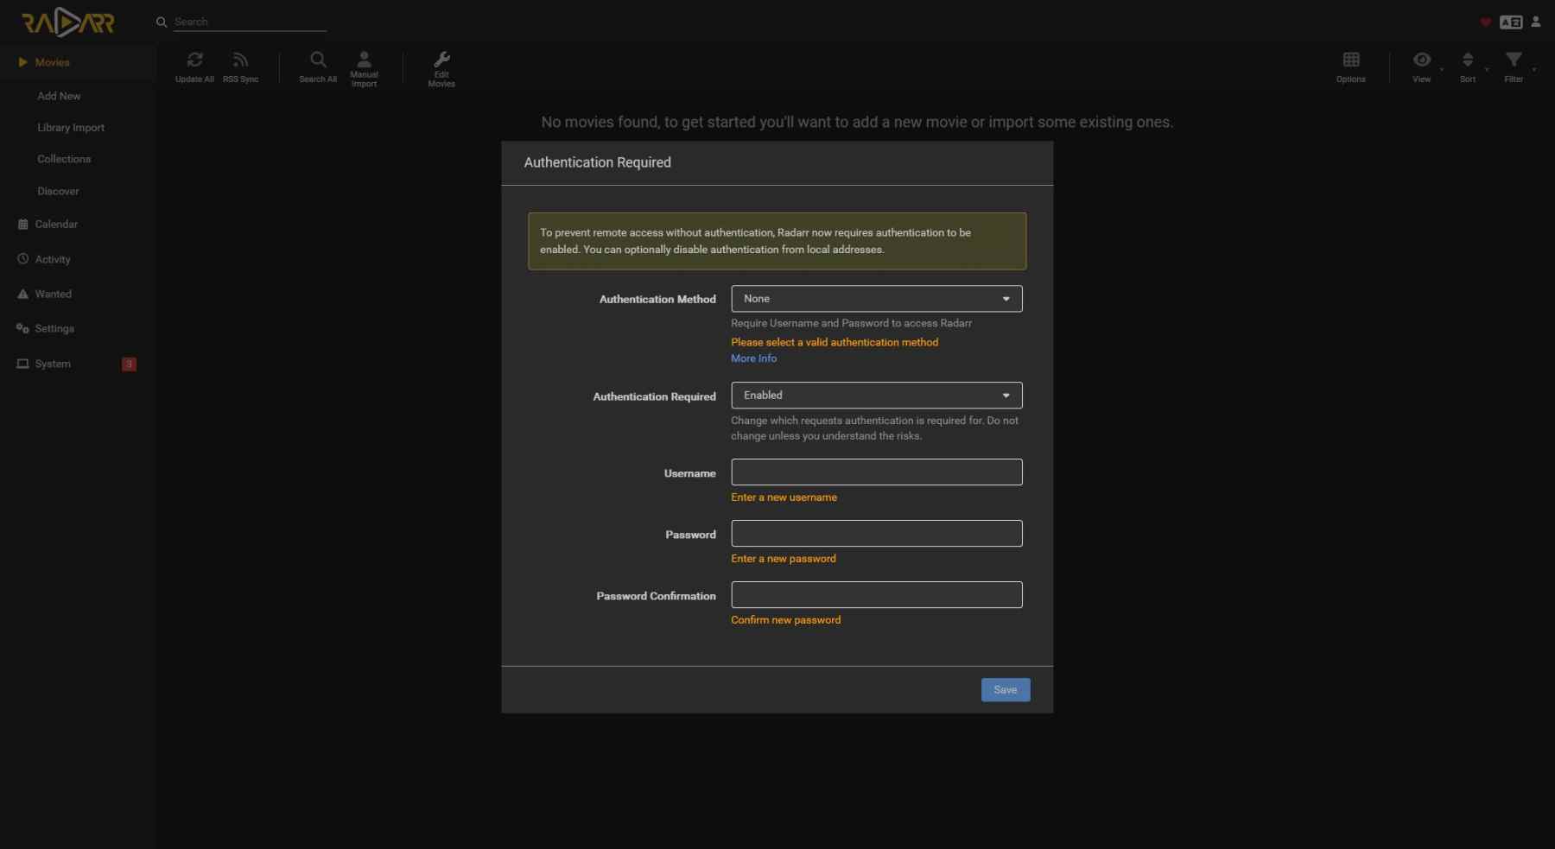Open the Options grid icon
The height and width of the screenshot is (849, 1555).
pos(1351,60)
